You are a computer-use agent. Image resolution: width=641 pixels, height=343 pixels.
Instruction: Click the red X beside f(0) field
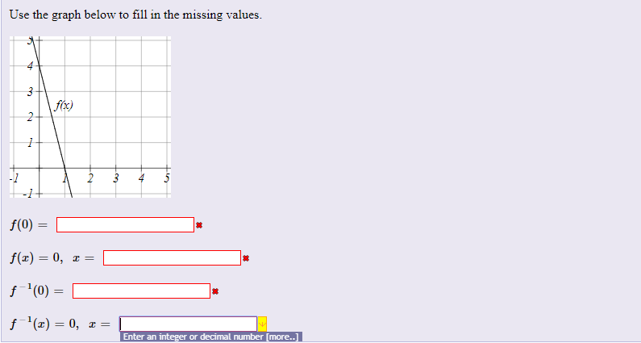pyautogui.click(x=199, y=224)
